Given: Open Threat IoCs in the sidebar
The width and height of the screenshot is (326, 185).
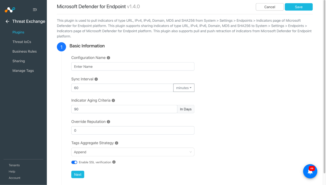Looking at the screenshot, I should pos(22,42).
